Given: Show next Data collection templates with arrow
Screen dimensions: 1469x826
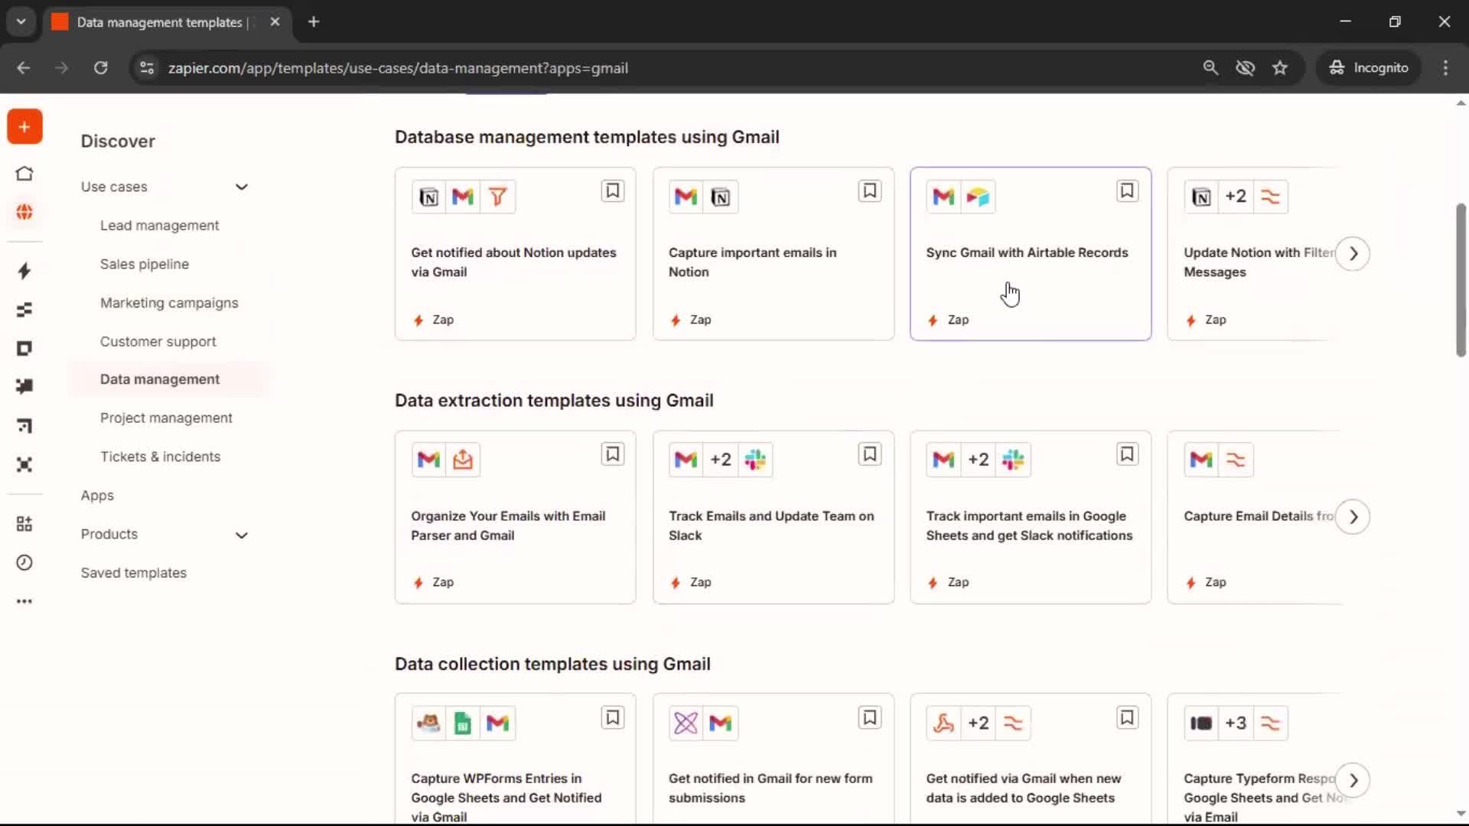Looking at the screenshot, I should pyautogui.click(x=1353, y=780).
